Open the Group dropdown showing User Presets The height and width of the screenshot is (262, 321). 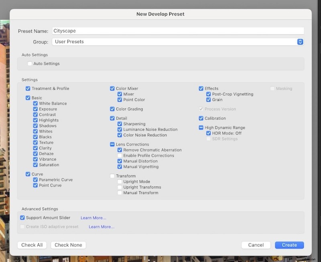click(x=177, y=41)
